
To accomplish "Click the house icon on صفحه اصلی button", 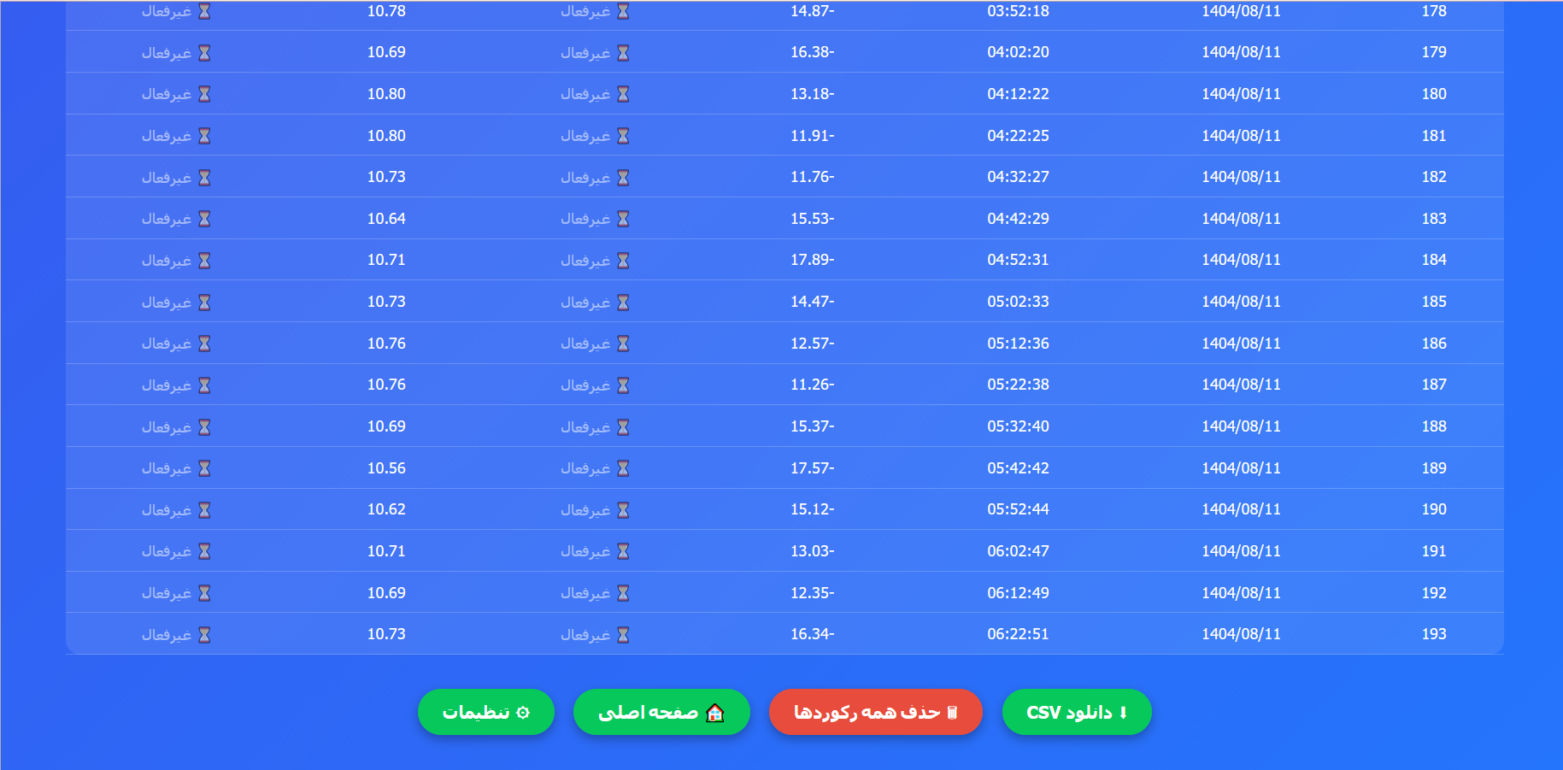I will click(715, 713).
